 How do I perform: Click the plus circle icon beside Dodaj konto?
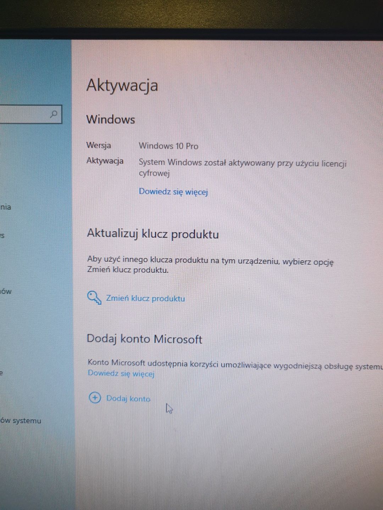click(x=95, y=398)
